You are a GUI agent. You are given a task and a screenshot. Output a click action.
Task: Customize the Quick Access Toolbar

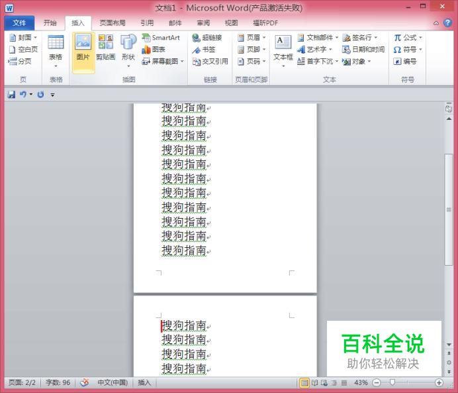[x=52, y=95]
